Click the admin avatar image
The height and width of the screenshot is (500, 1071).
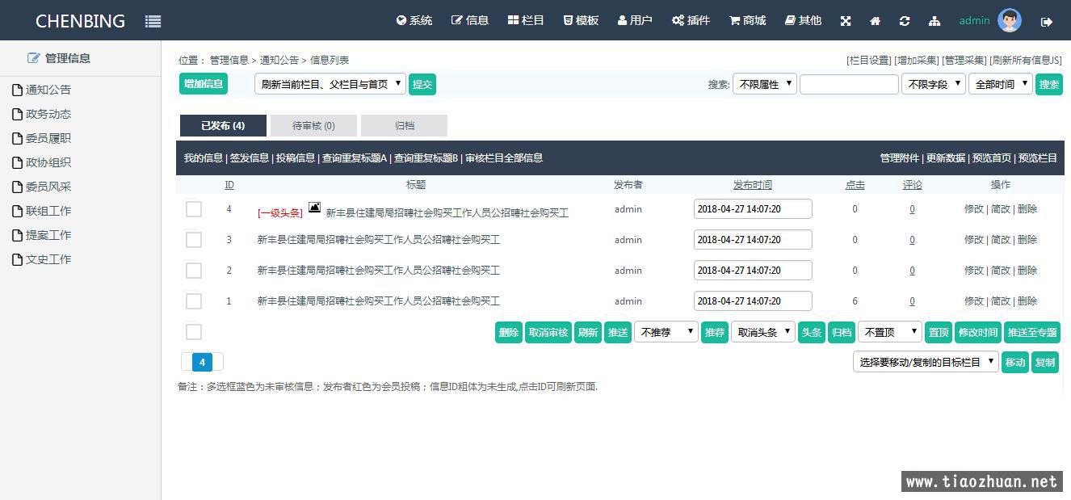(x=1010, y=21)
